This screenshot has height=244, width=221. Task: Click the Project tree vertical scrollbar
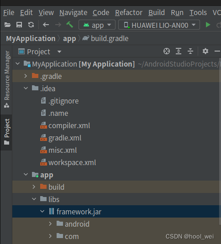click(220, 141)
